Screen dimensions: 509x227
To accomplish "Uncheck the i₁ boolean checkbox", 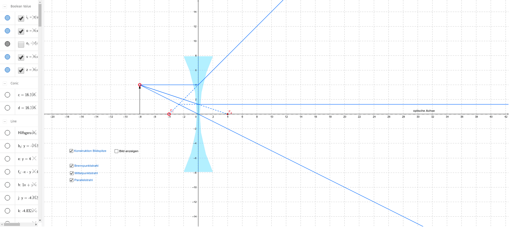I will [x=21, y=18].
